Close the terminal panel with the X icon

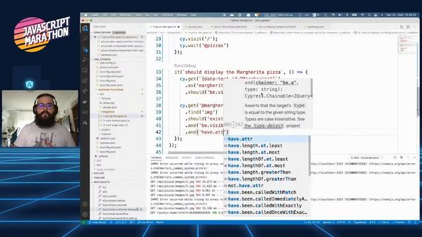point(415,157)
